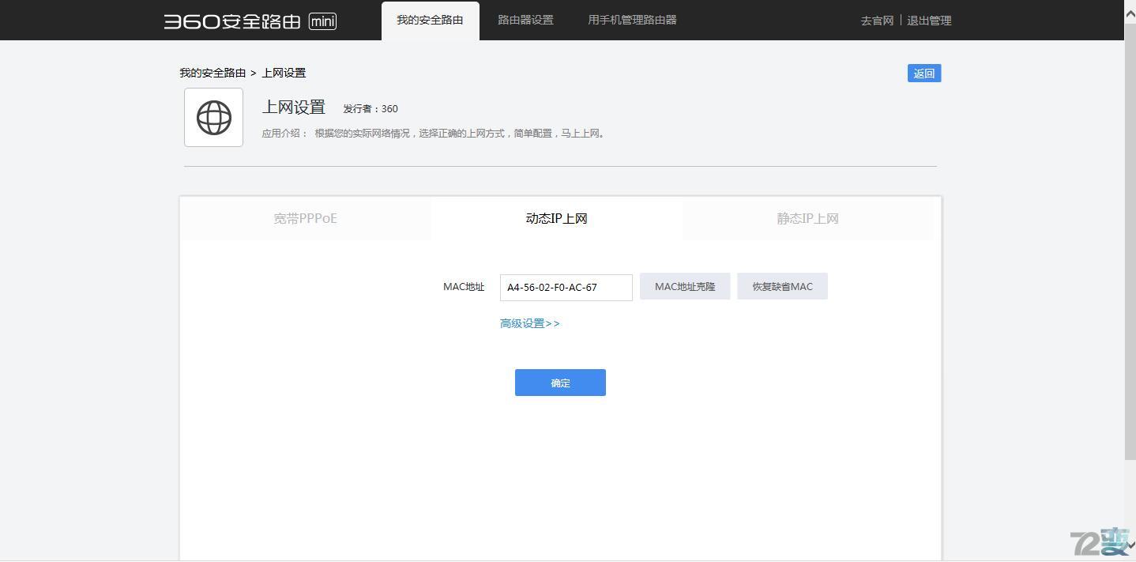Expand the 高级设置 advanced settings
The width and height of the screenshot is (1136, 562).
(x=529, y=322)
